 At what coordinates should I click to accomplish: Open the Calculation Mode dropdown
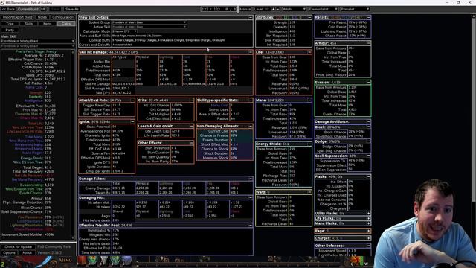(x=125, y=31)
